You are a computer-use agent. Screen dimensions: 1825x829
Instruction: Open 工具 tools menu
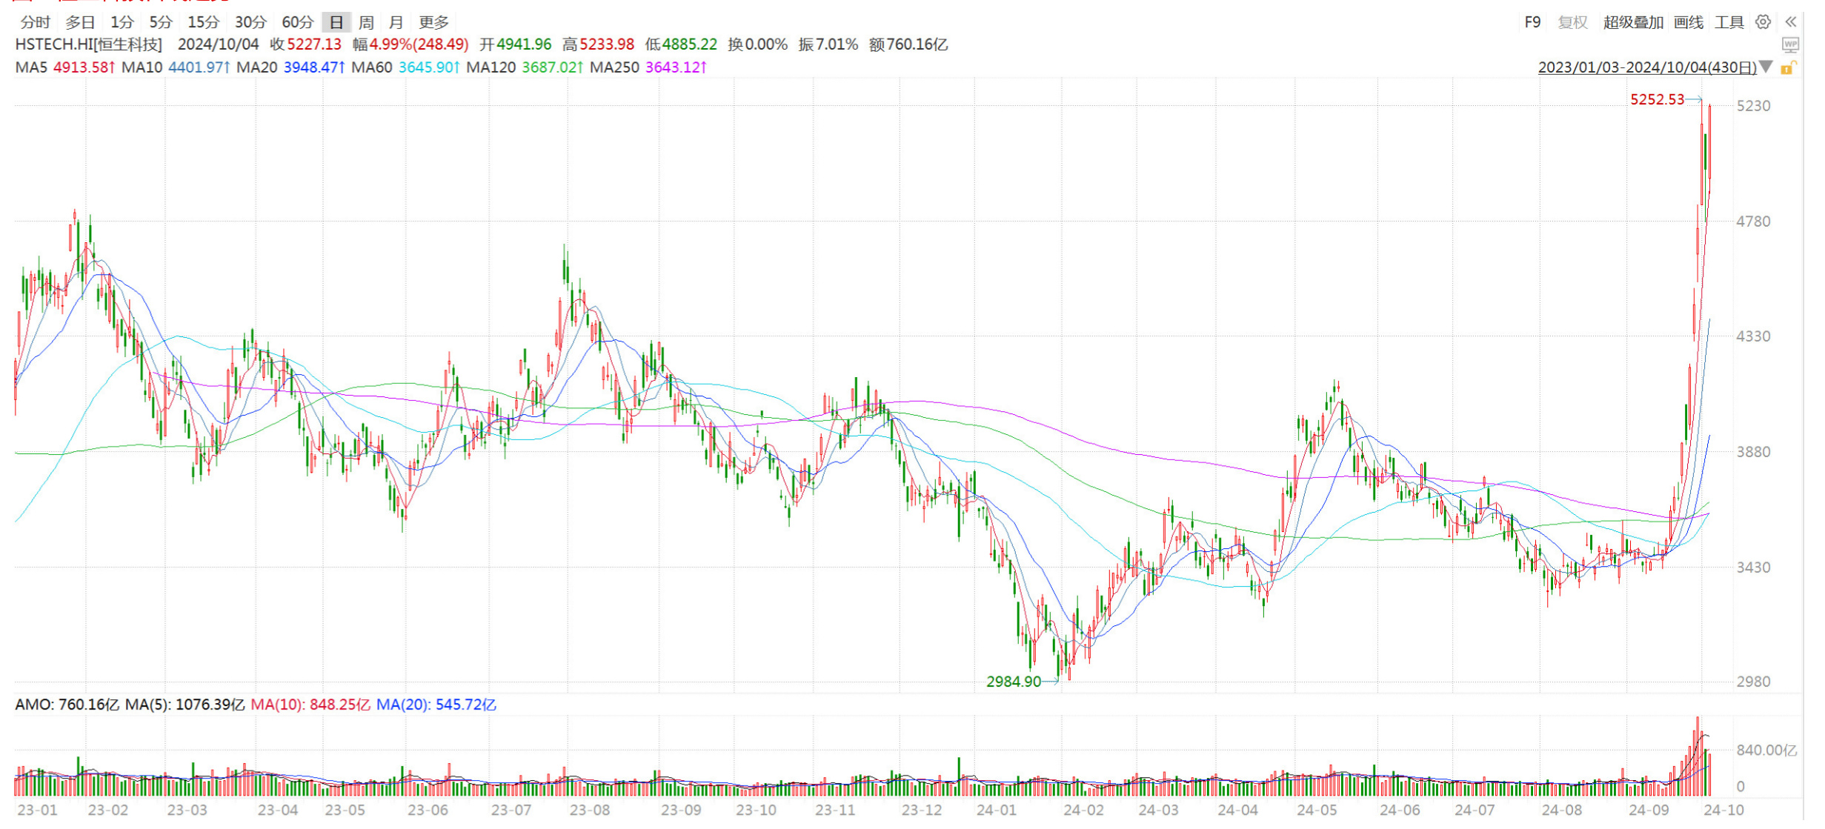(x=1729, y=22)
